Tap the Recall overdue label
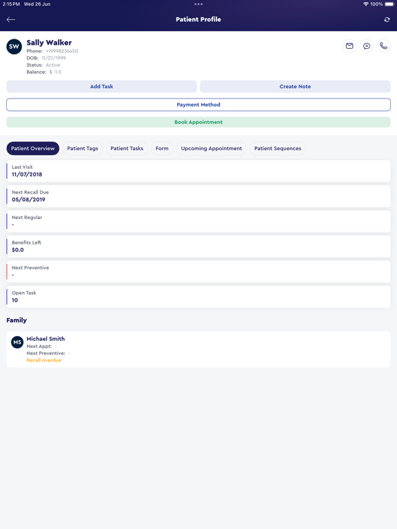Viewport: 397px width, 529px height. [x=44, y=360]
